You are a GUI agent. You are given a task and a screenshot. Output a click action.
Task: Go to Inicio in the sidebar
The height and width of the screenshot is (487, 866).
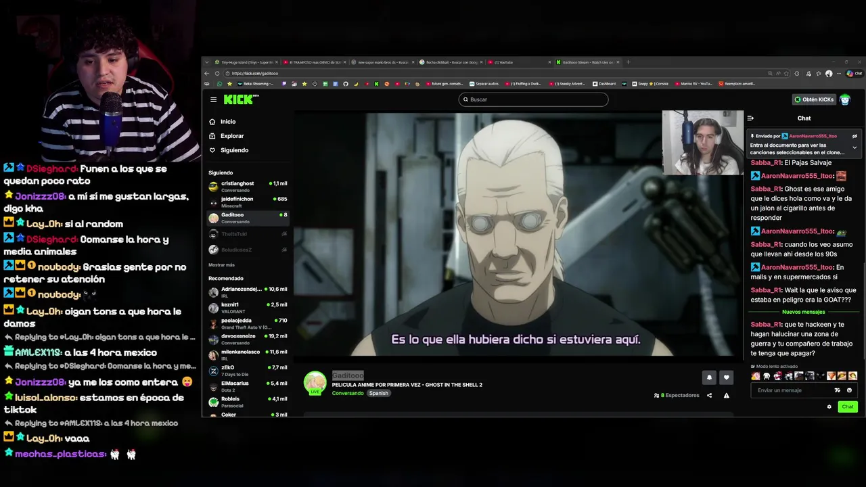point(228,122)
